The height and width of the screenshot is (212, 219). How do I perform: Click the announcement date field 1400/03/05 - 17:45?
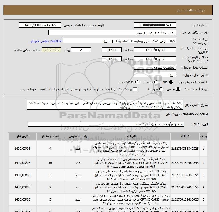(40, 25)
